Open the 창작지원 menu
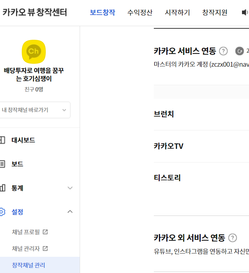Image resolution: width=249 pixels, height=273 pixels. tap(215, 13)
